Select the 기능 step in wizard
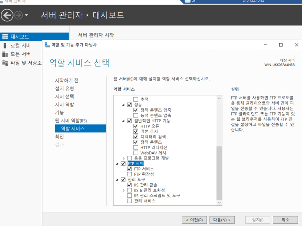This screenshot has height=226, width=302. [x=59, y=113]
